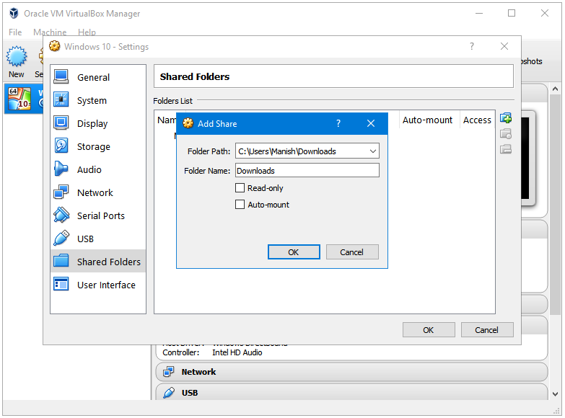This screenshot has height=418, width=565.
Task: Enable the Read-only checkbox
Action: pos(240,188)
